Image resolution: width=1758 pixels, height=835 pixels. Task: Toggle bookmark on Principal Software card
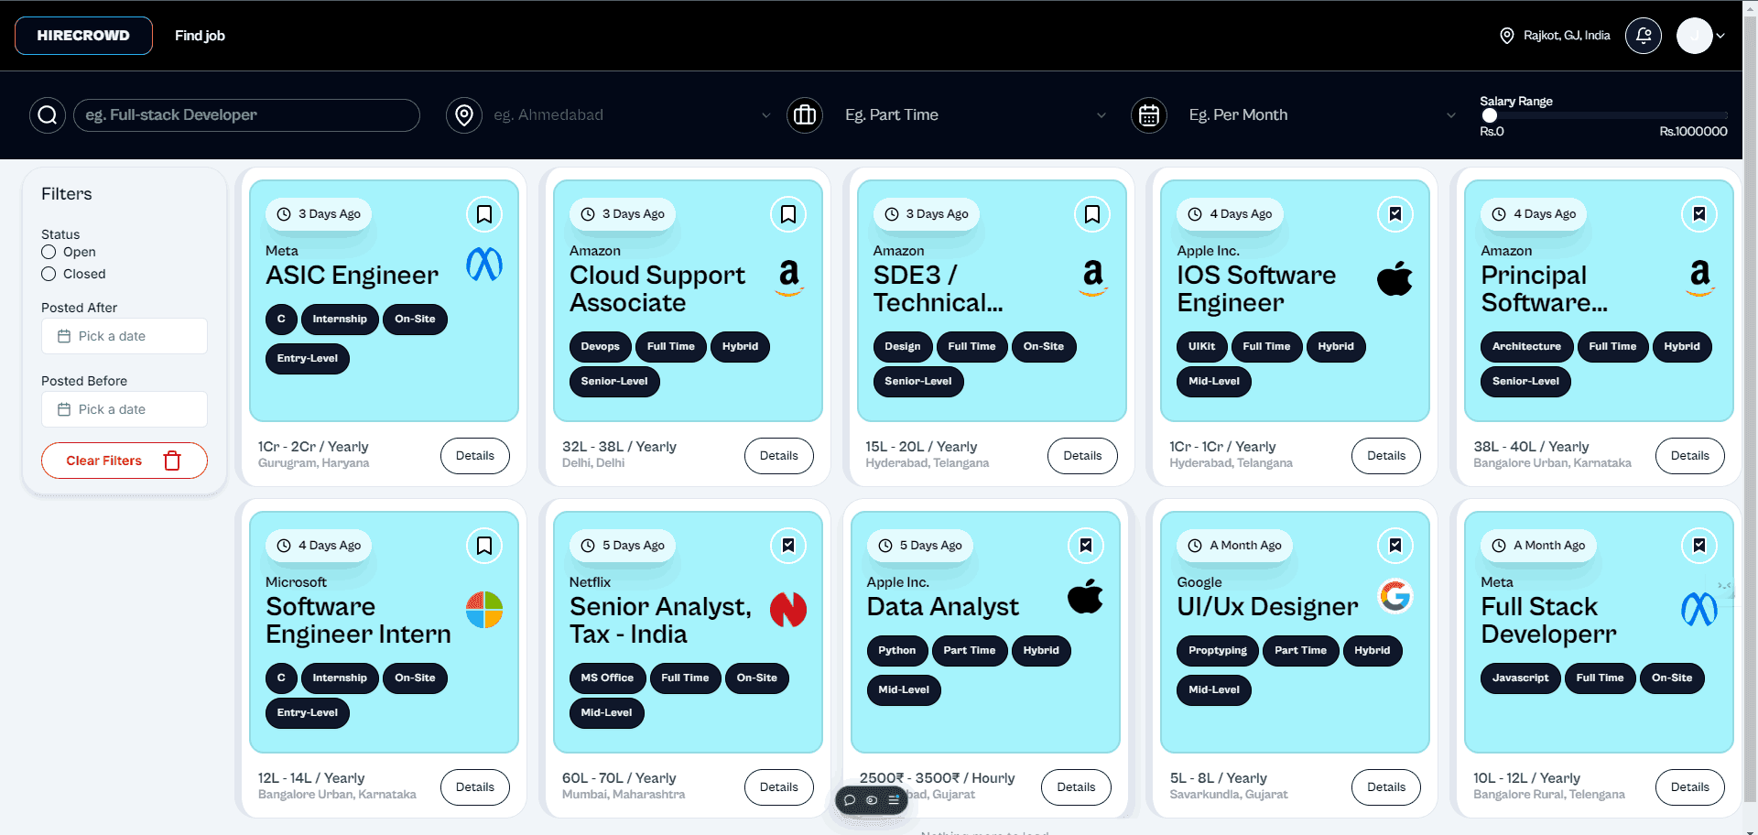click(x=1699, y=214)
